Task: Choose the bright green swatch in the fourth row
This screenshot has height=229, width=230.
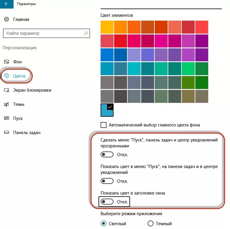Action: point(188,69)
